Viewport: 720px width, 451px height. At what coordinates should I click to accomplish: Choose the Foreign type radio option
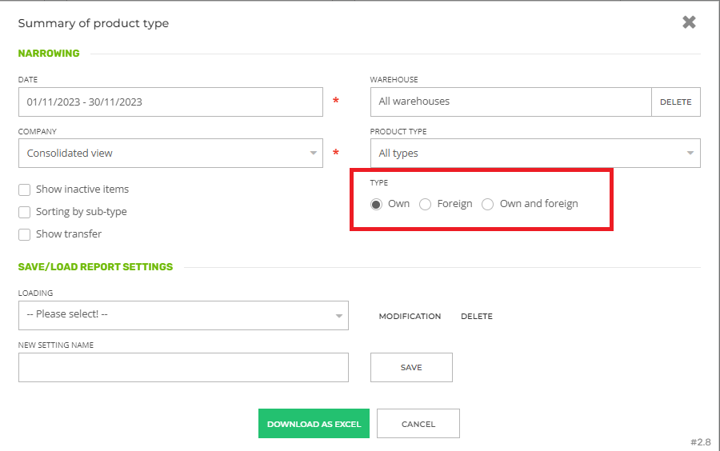(x=426, y=204)
